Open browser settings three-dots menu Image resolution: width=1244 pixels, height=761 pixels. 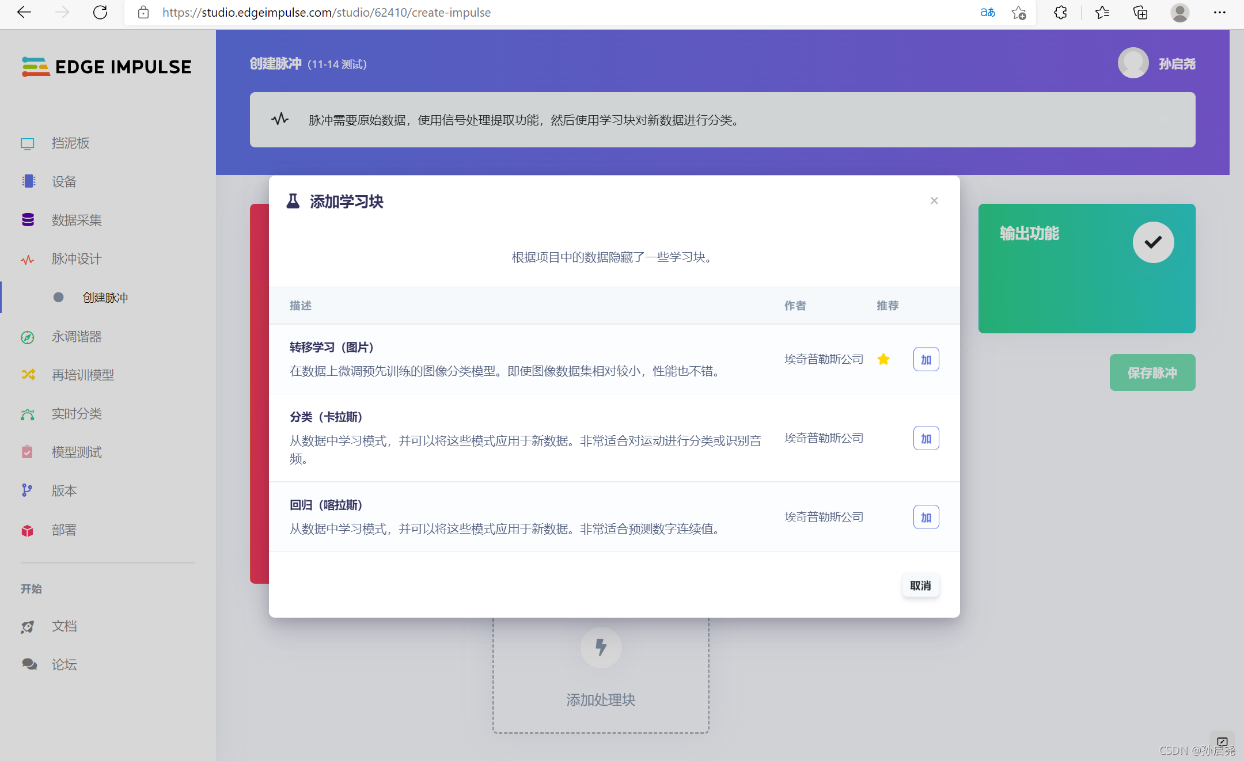tap(1219, 13)
